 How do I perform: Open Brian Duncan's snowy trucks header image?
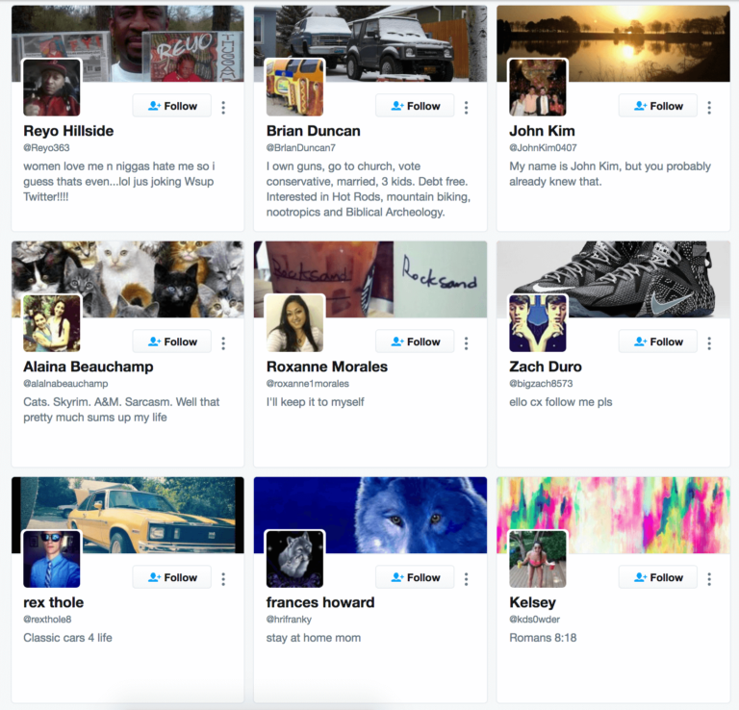369,43
